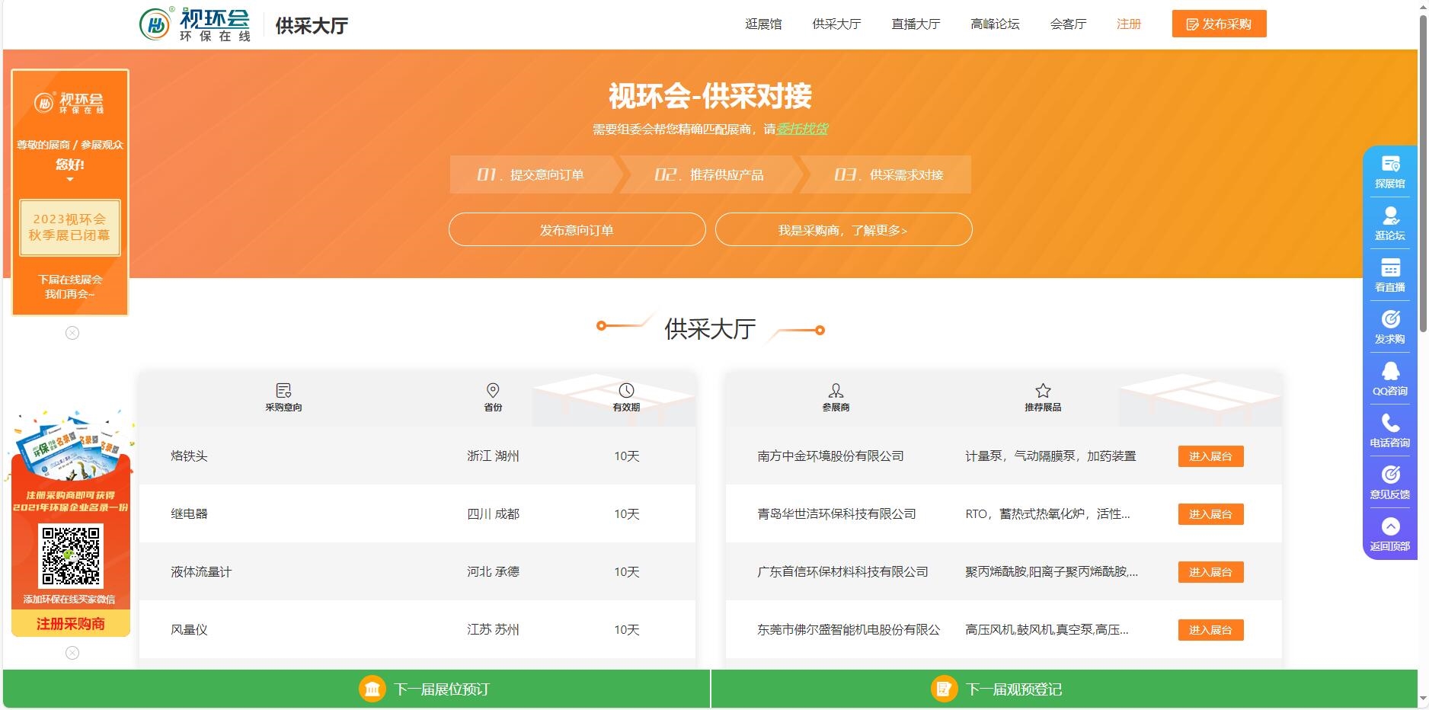
Task: Open the 看直播 sidebar icon
Action: pyautogui.click(x=1390, y=267)
